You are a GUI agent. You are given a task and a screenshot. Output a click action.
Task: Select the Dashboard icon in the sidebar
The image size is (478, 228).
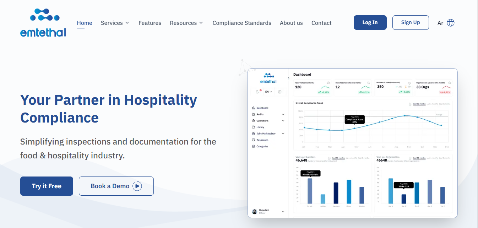coord(253,108)
